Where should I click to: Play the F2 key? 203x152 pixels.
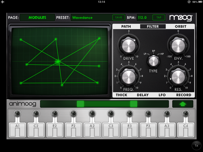point(73,130)
